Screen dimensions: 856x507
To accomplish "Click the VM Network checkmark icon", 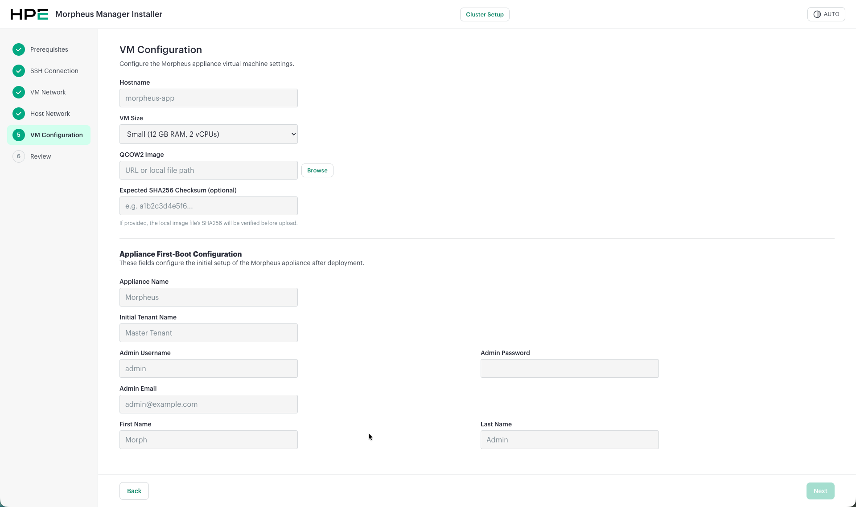I will (19, 92).
